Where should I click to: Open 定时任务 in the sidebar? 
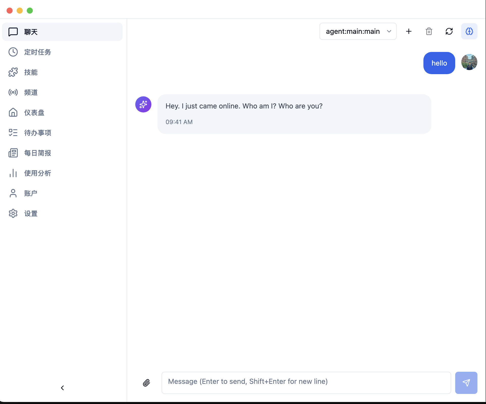click(37, 52)
